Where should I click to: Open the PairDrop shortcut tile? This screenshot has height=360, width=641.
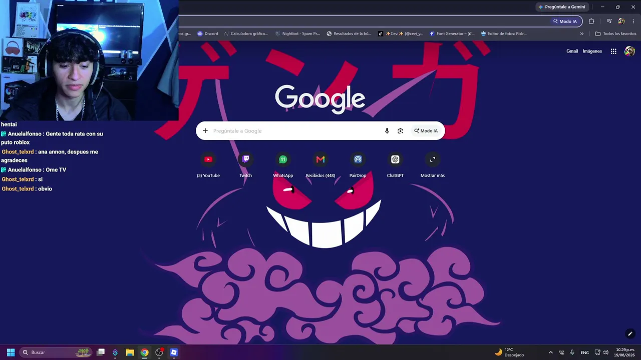click(358, 165)
